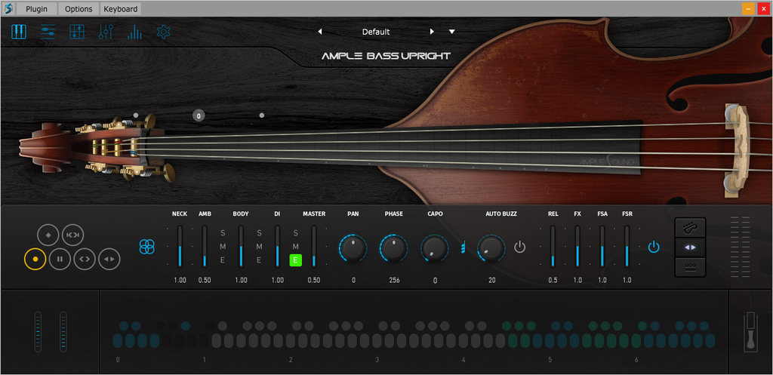773x375 pixels.
Task: Click the AUTO BUZZ value 20
Action: pyautogui.click(x=492, y=281)
